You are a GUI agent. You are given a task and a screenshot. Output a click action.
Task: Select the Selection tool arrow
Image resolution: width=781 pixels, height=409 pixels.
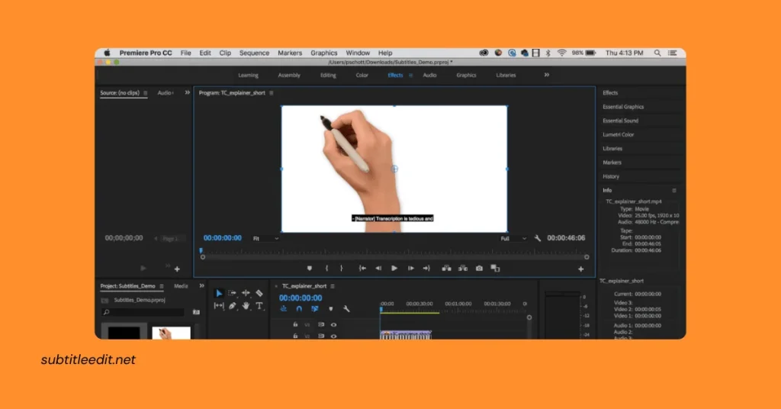click(219, 293)
